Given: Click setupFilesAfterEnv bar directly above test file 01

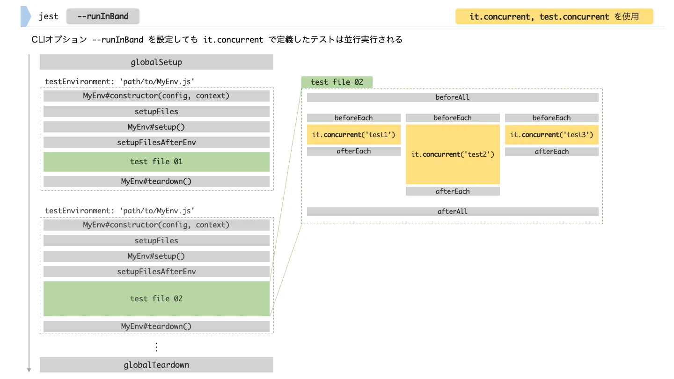Looking at the screenshot, I should (x=156, y=142).
